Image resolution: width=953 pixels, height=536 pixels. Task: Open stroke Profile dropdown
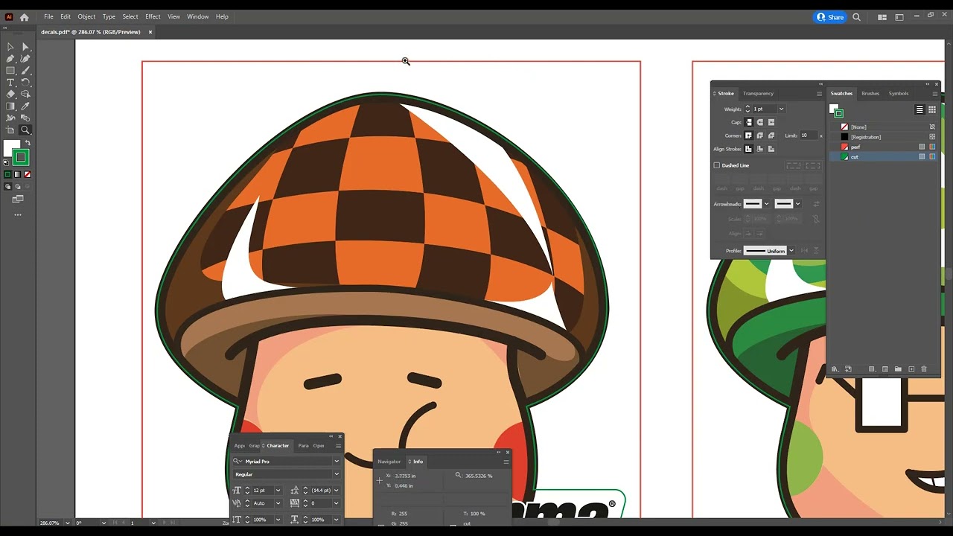[791, 251]
